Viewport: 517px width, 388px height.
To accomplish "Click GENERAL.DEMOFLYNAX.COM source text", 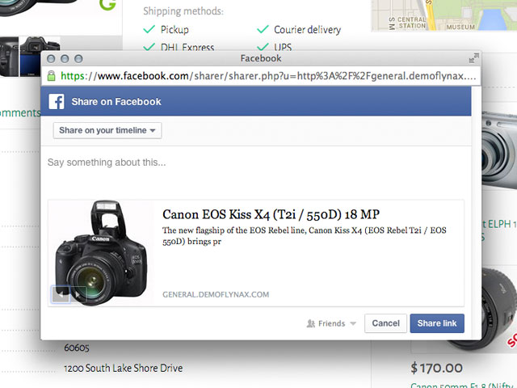I will [x=216, y=294].
